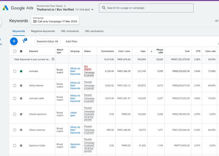
Task: Click paused status dot for charter spectrum
Action: point(21,114)
